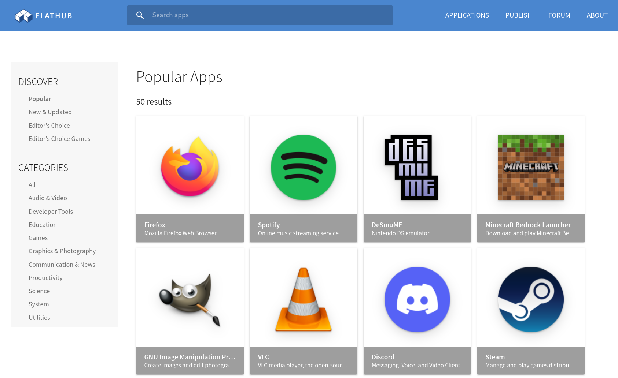
Task: Open Editor's Choice list
Action: tap(49, 126)
